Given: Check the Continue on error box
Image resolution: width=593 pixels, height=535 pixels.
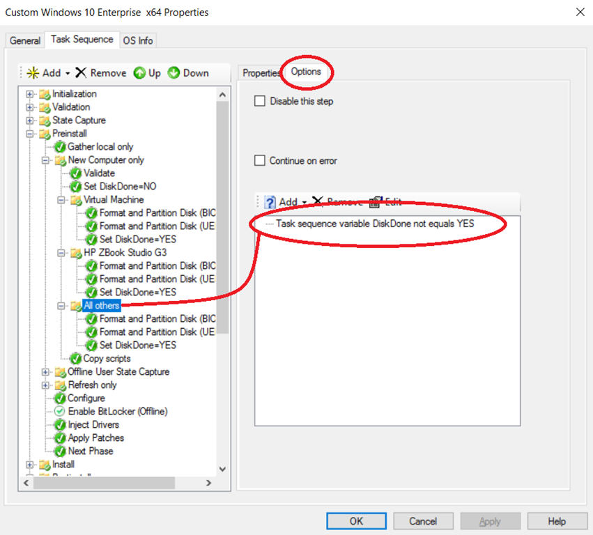Looking at the screenshot, I should [x=260, y=160].
